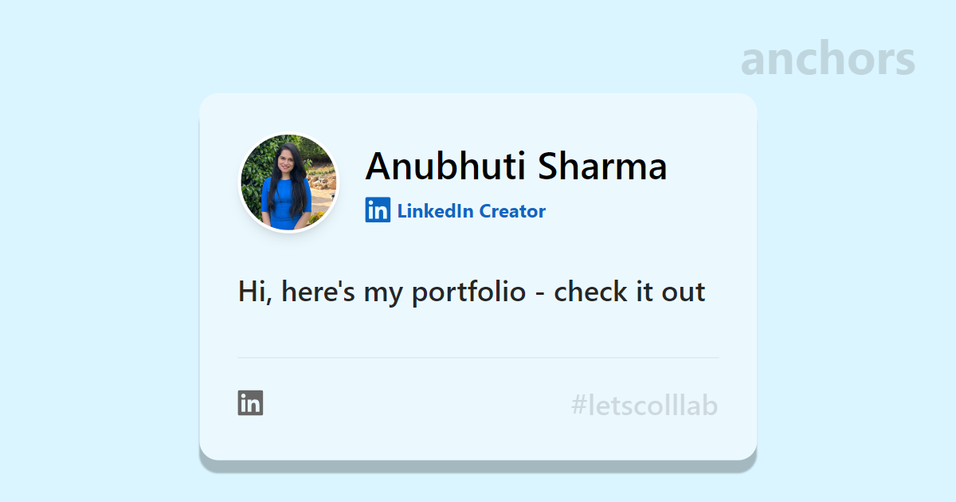
Task: Click the horizontal divider line in card
Action: click(x=478, y=358)
